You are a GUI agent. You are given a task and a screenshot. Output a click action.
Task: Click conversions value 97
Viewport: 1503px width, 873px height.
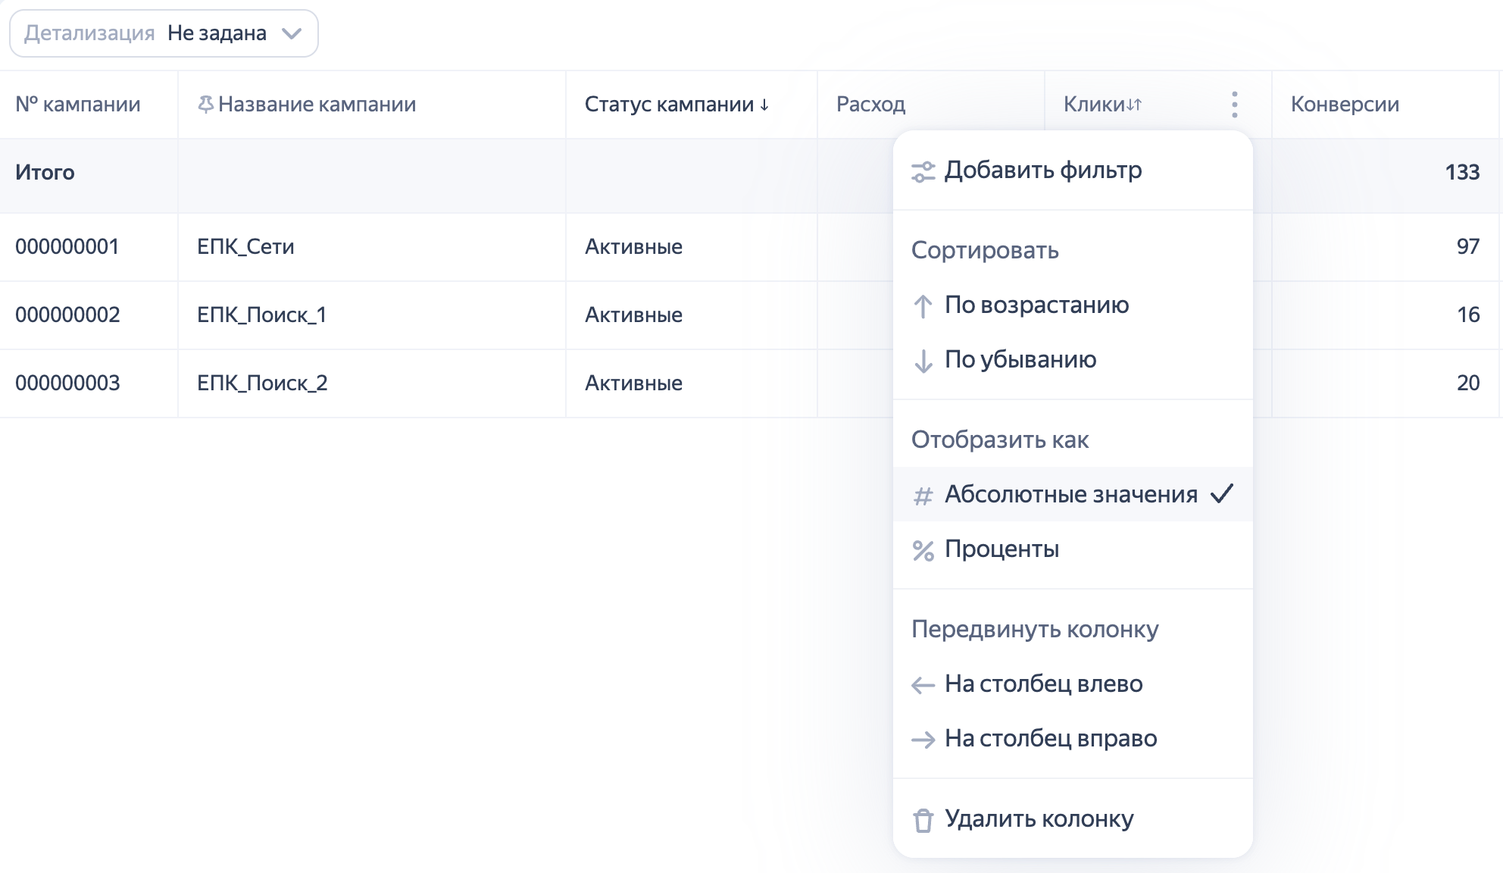pos(1468,247)
